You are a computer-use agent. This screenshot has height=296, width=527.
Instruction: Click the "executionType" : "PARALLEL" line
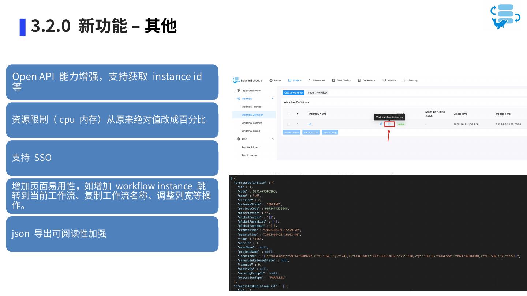point(261,278)
